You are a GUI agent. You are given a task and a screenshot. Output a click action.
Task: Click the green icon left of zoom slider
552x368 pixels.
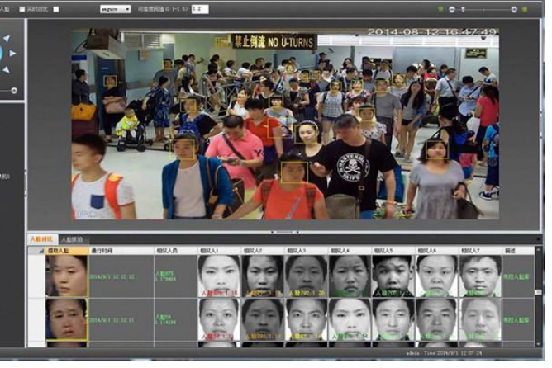pos(440,9)
